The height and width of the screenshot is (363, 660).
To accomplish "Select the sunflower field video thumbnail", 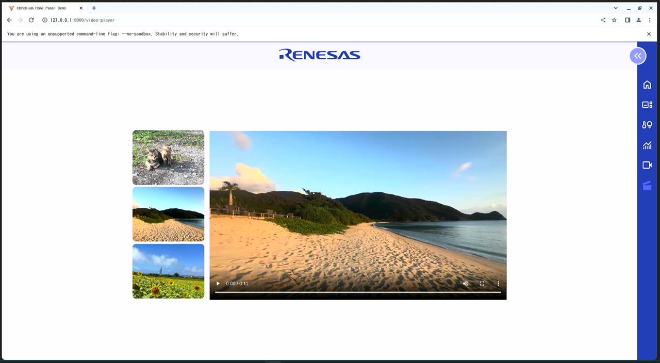I will point(168,271).
